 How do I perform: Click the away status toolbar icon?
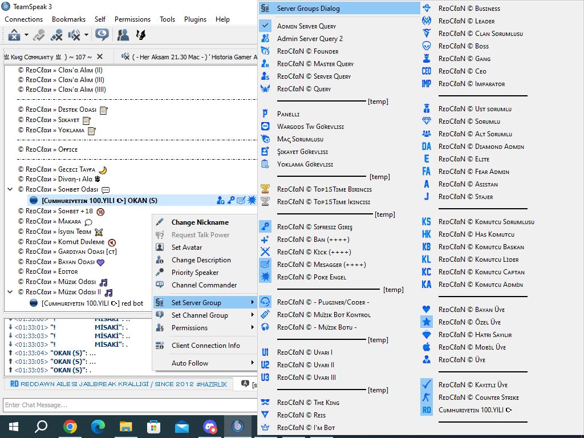tap(39, 35)
